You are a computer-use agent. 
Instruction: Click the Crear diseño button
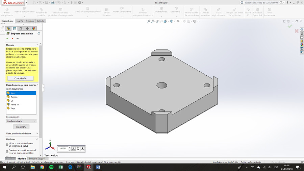point(20,78)
